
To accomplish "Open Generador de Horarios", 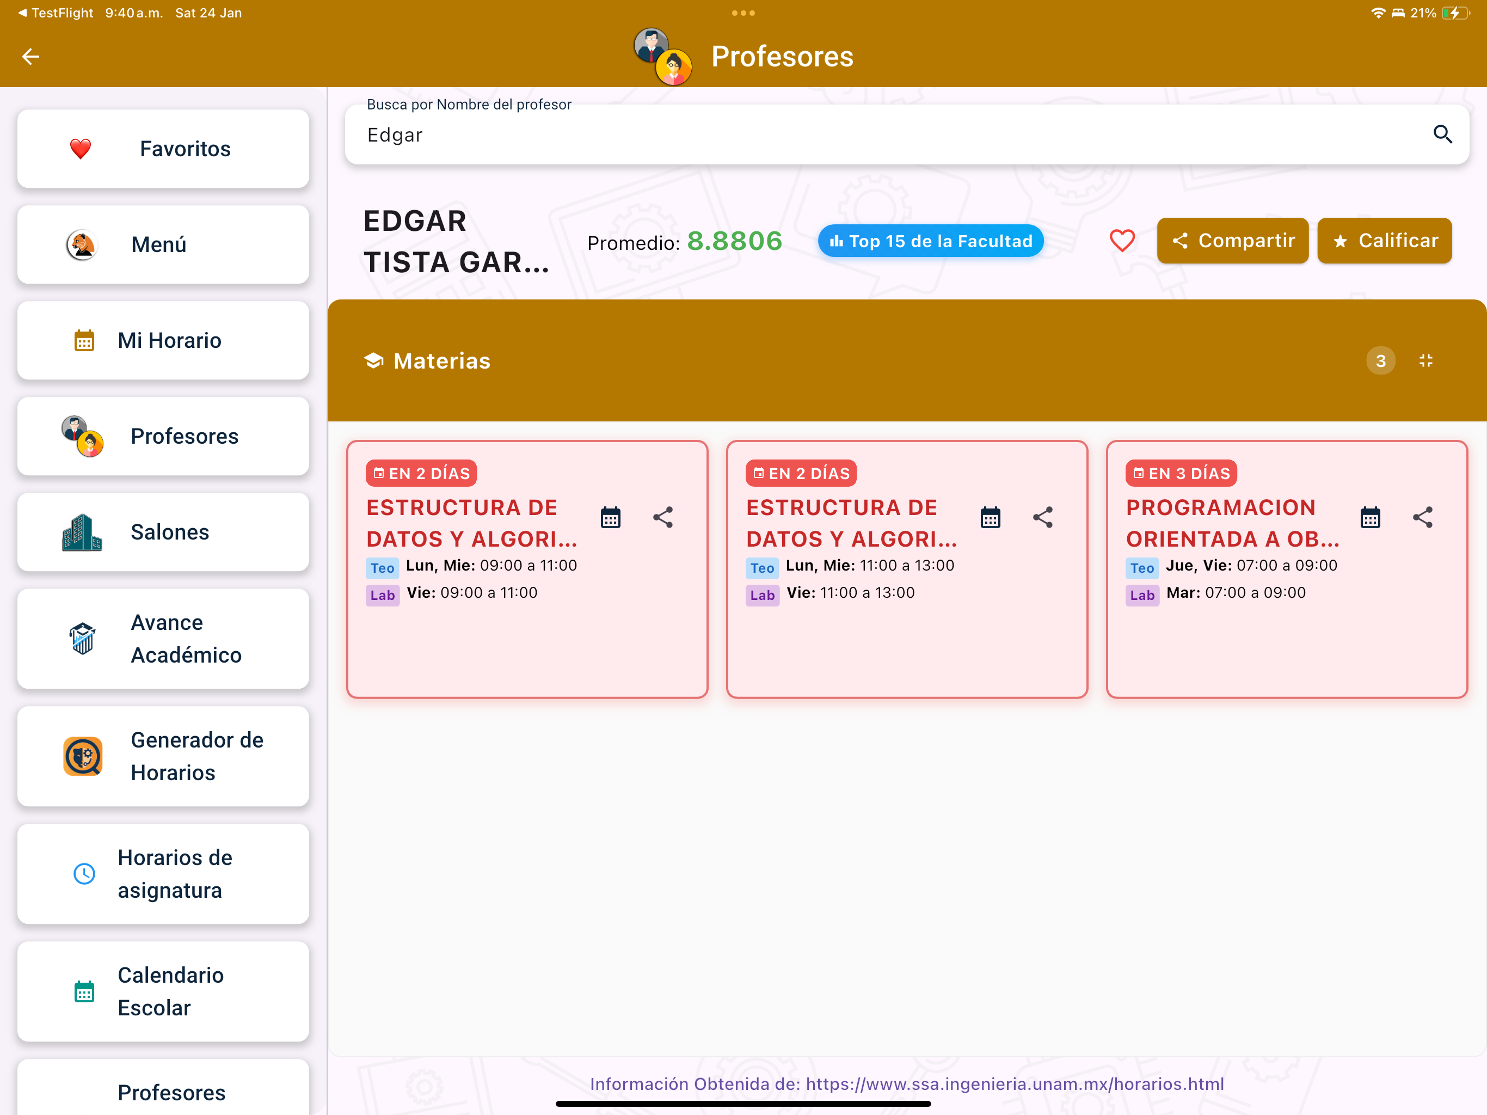I will coord(163,757).
